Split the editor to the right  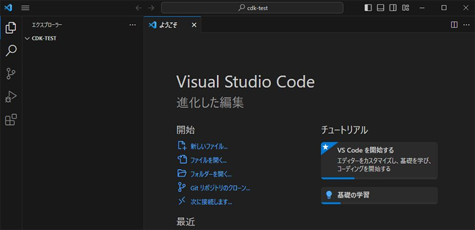click(x=454, y=25)
